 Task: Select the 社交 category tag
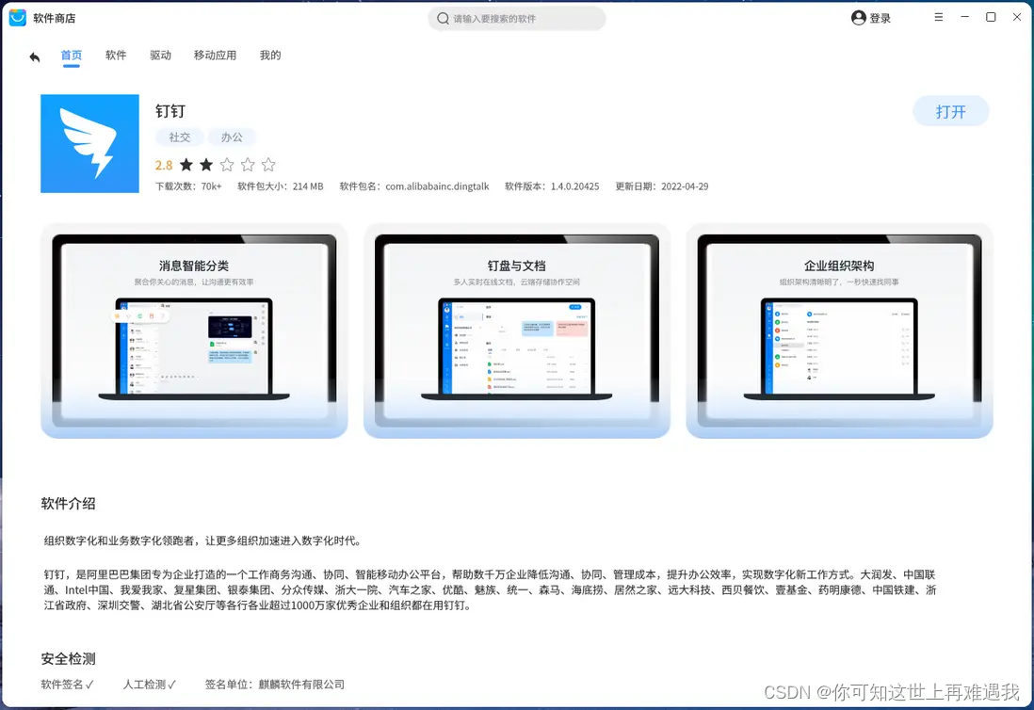click(x=179, y=137)
